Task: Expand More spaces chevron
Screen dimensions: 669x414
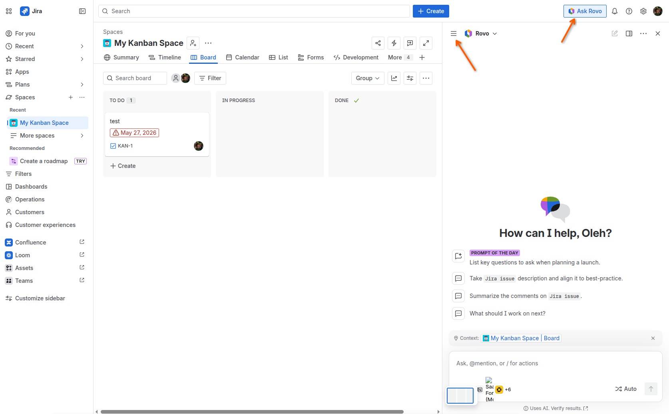Action: (82, 136)
